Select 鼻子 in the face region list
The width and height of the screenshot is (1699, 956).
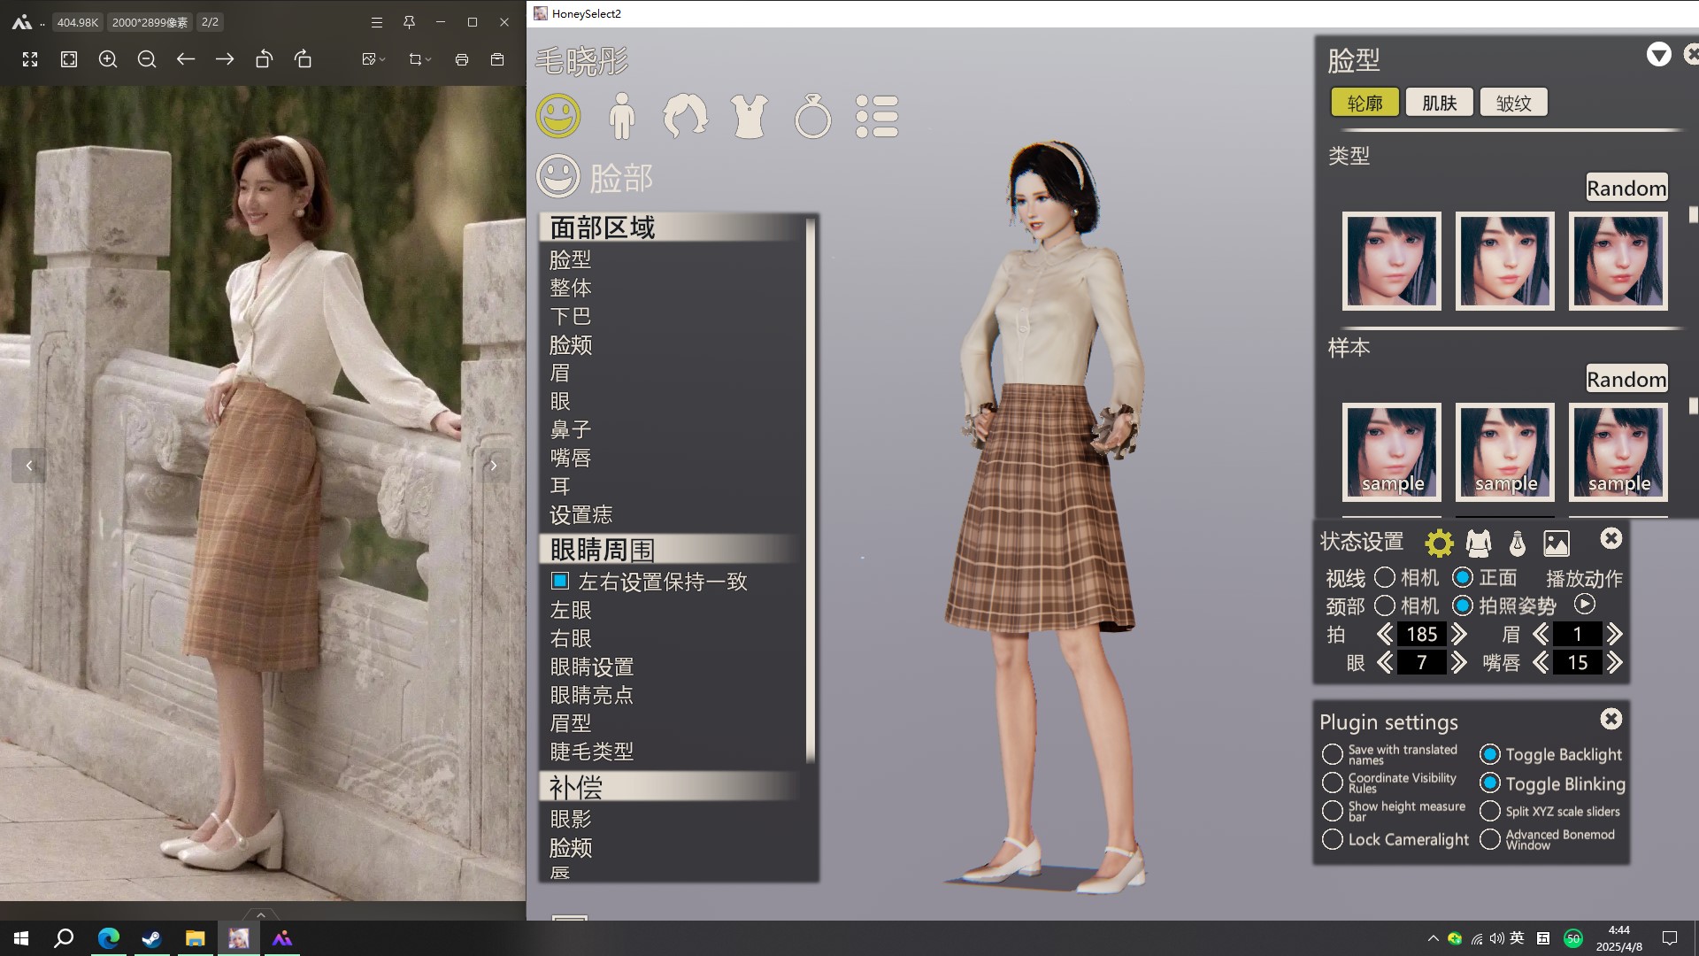pyautogui.click(x=570, y=429)
